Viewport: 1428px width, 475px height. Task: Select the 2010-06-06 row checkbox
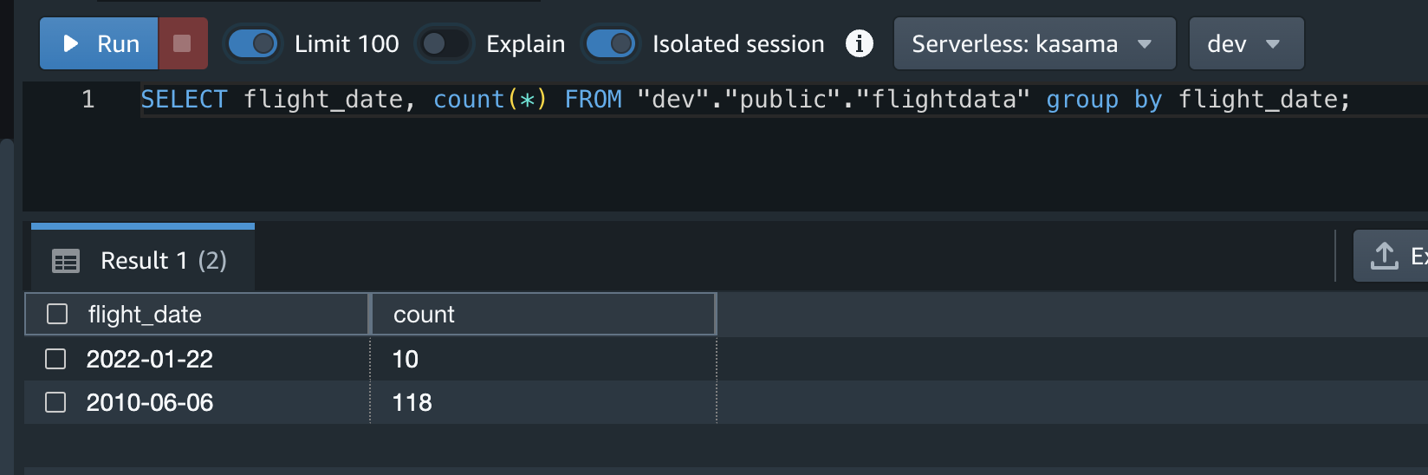coord(55,402)
